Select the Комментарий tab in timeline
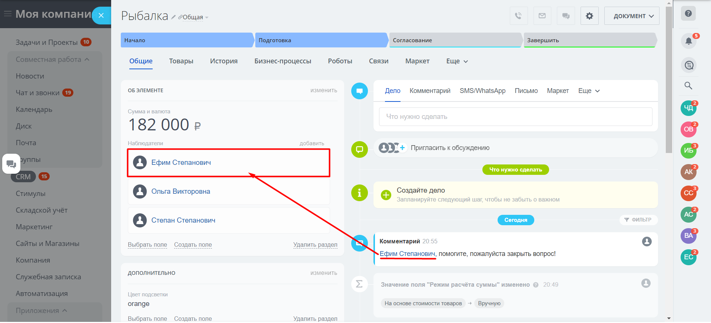 pyautogui.click(x=430, y=91)
